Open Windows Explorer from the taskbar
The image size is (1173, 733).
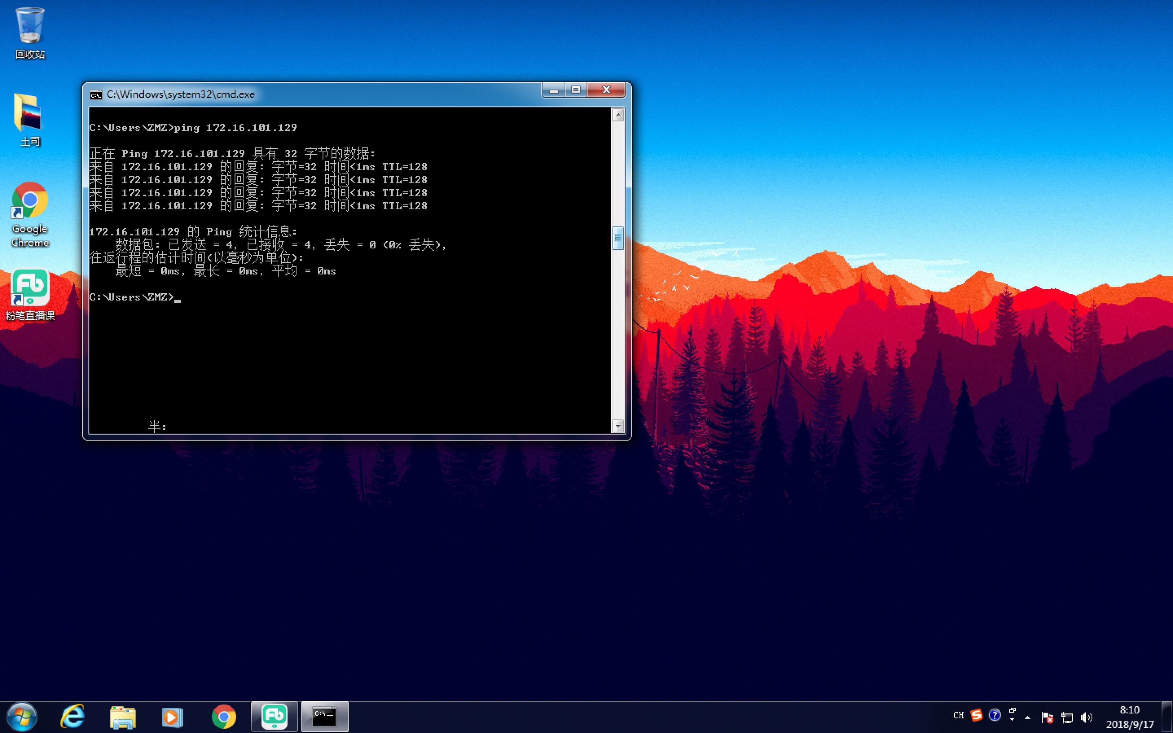click(123, 717)
